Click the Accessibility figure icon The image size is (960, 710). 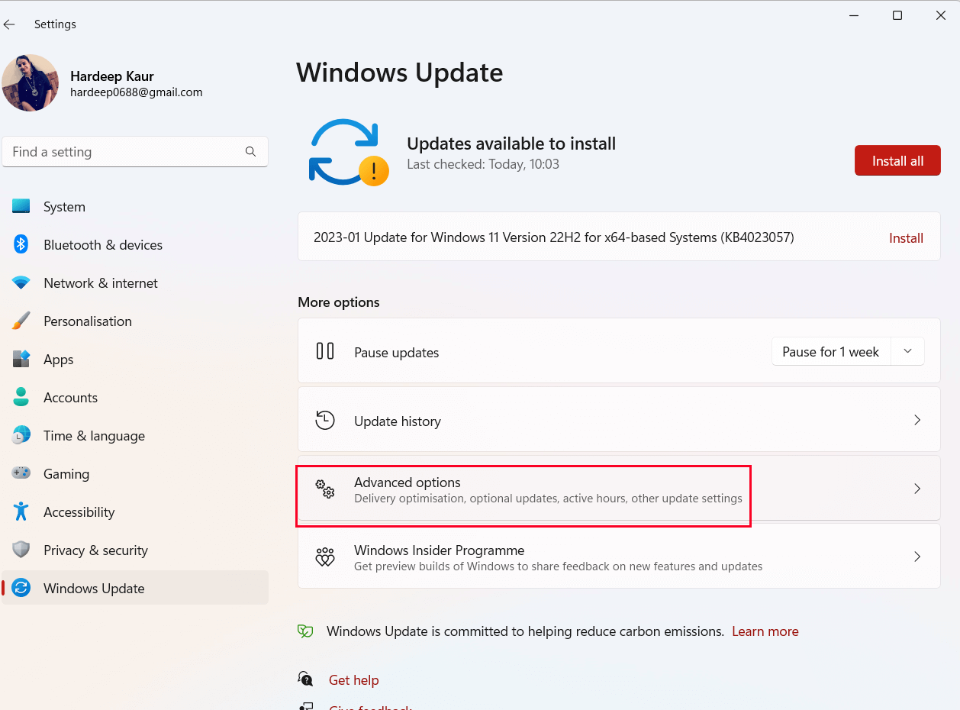21,512
